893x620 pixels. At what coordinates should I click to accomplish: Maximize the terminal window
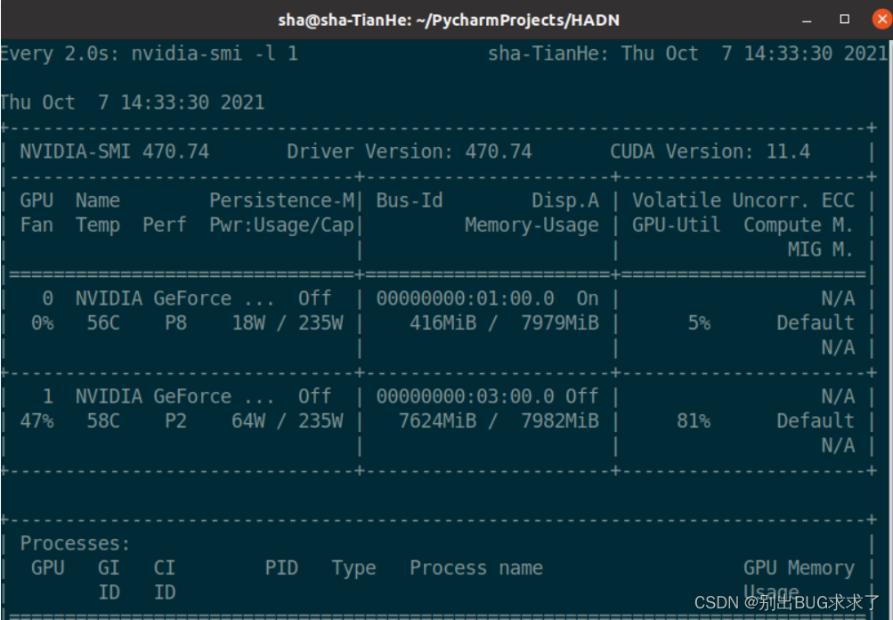845,20
